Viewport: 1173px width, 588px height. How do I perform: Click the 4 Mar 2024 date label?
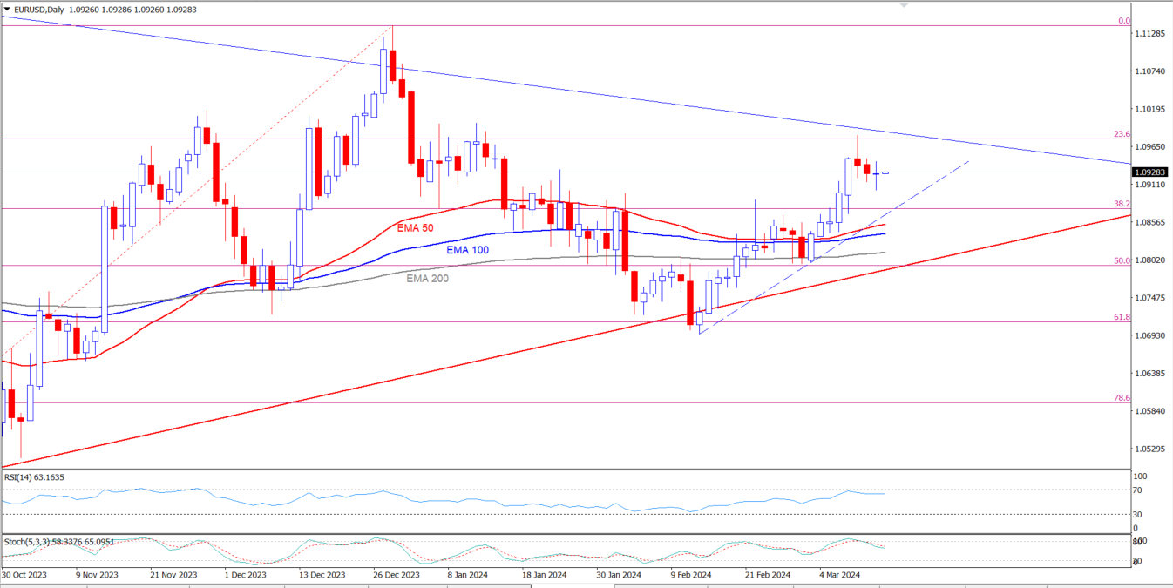(840, 575)
